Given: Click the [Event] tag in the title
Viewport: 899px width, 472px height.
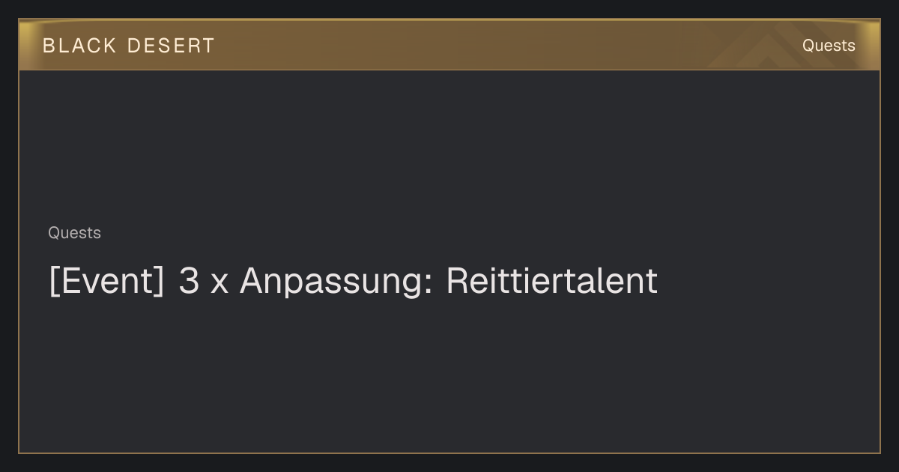Looking at the screenshot, I should point(106,282).
